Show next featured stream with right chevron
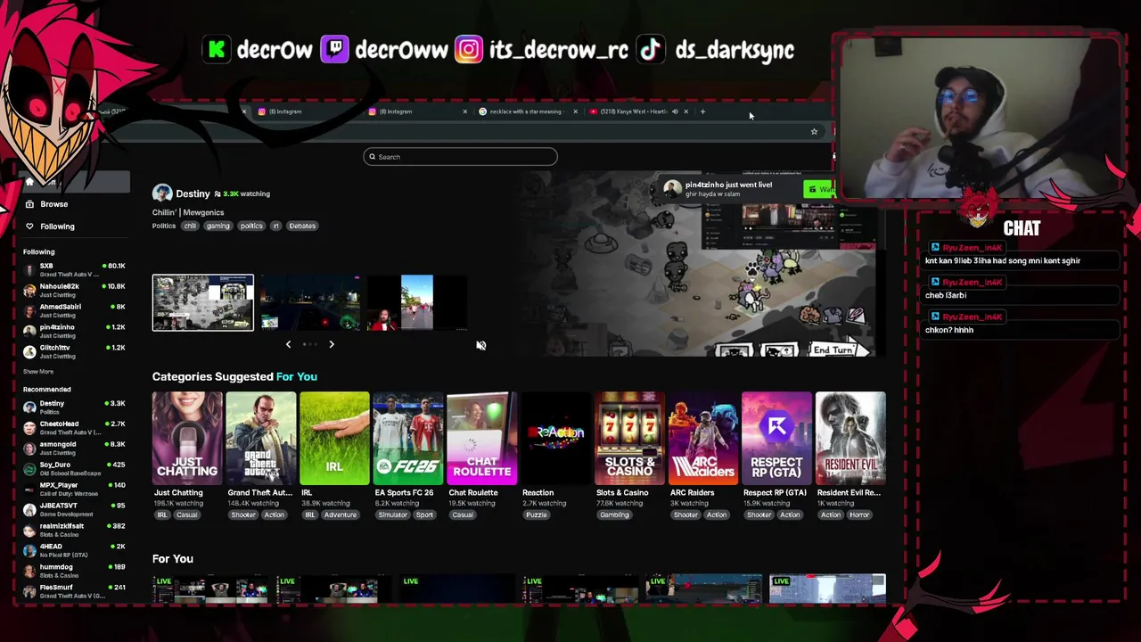This screenshot has width=1141, height=642. (332, 344)
